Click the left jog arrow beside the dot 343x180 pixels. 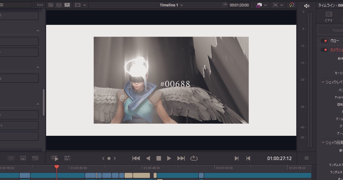(x=103, y=158)
